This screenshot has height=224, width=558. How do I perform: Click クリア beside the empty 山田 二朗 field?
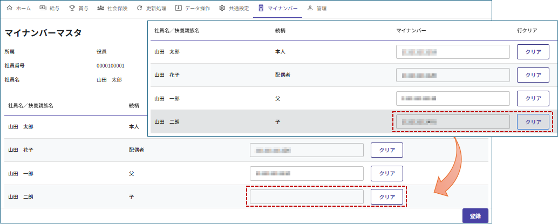click(x=386, y=197)
